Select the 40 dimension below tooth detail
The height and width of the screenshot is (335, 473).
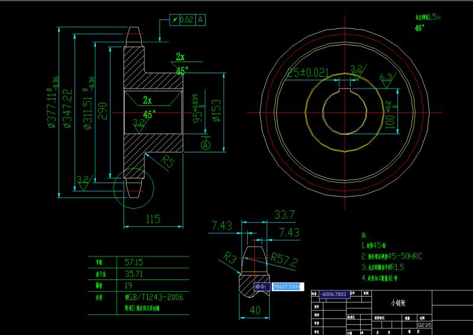(254, 310)
